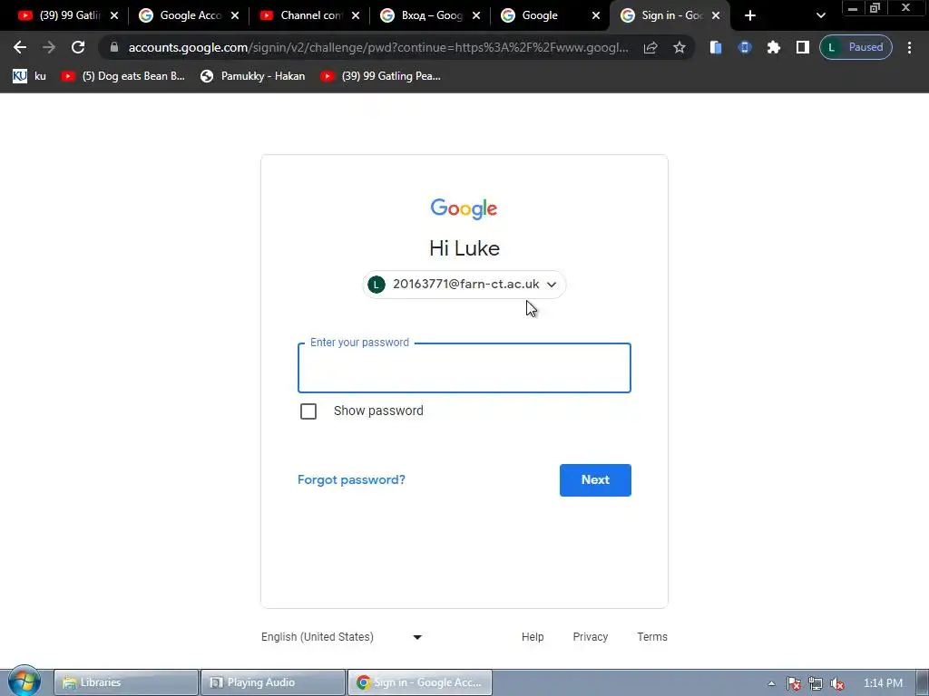
Task: Open the '(5) Dog eats Bean B...' bookmark
Action: (x=123, y=76)
